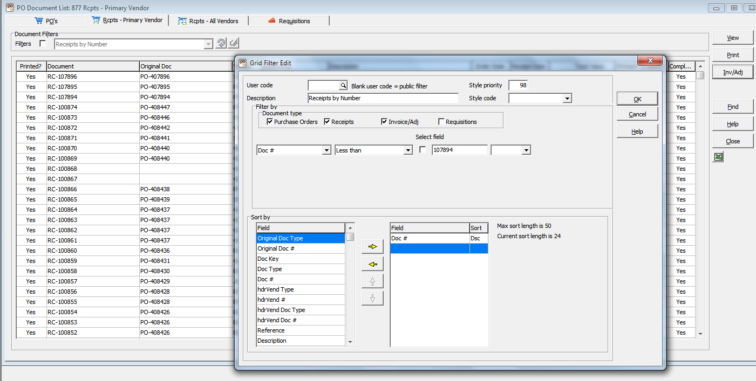Uncheck the Purchase Orders document type
The image size is (756, 381).
[x=270, y=122]
